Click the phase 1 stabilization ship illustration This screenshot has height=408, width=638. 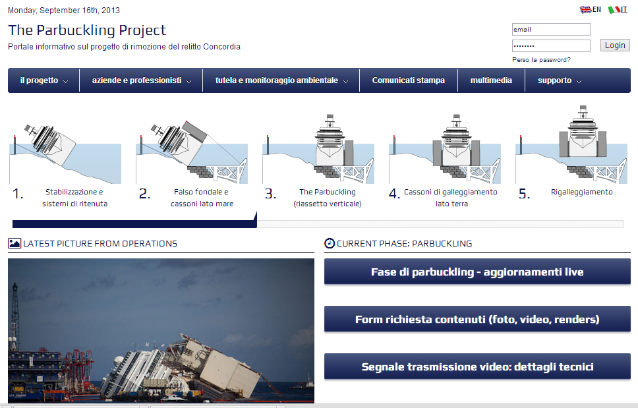pyautogui.click(x=65, y=150)
